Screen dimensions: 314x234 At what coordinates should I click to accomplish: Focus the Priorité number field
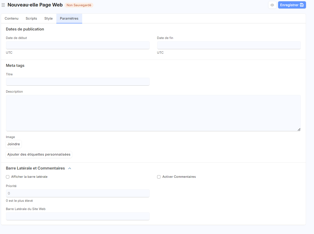(x=78, y=193)
